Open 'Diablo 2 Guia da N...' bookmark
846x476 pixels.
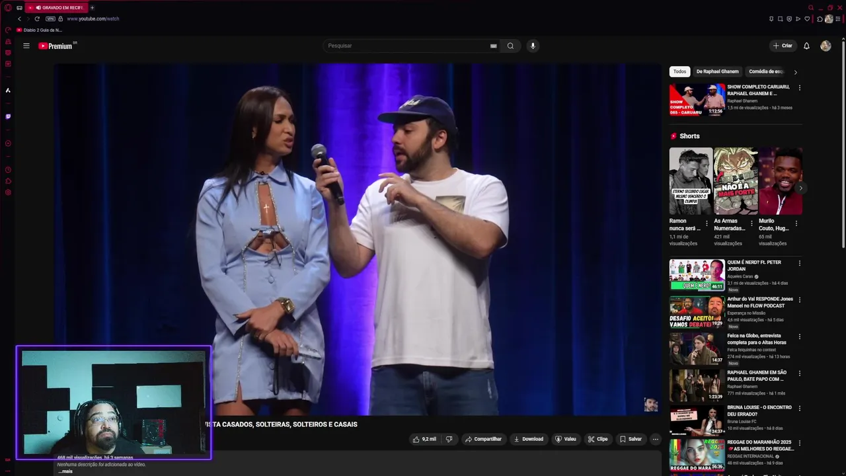[x=40, y=30]
